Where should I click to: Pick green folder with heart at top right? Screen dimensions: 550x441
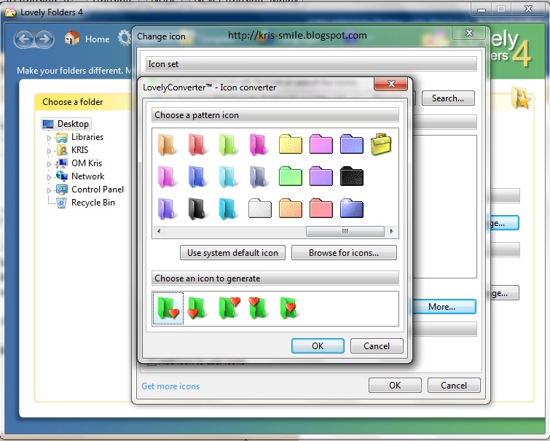point(229,308)
